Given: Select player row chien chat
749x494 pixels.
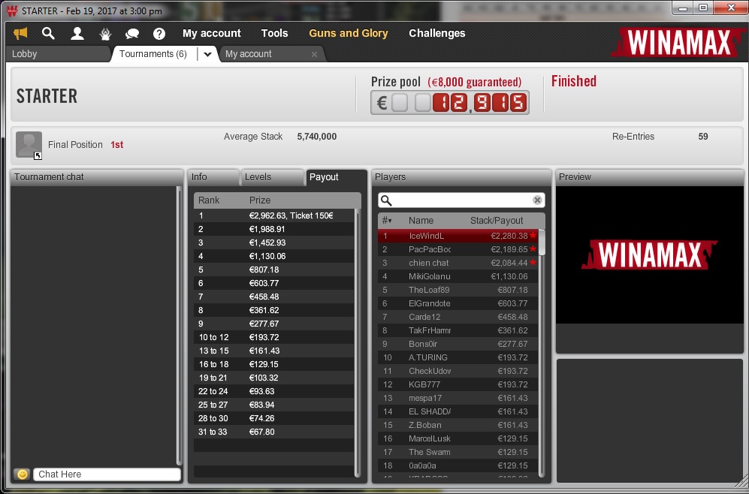Looking at the screenshot, I should (458, 263).
